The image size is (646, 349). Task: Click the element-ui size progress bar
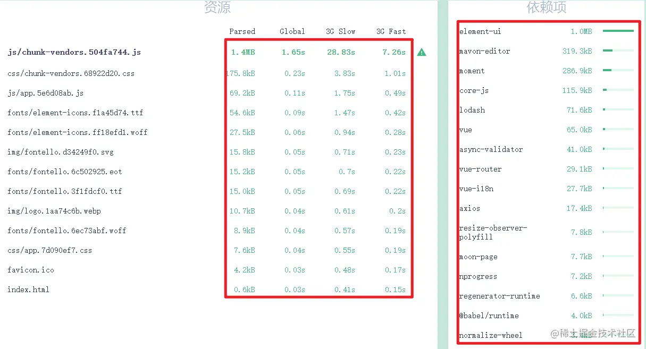tap(618, 31)
